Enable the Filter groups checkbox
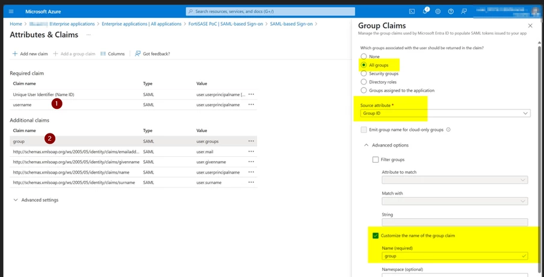This screenshot has width=544, height=277. point(376,160)
